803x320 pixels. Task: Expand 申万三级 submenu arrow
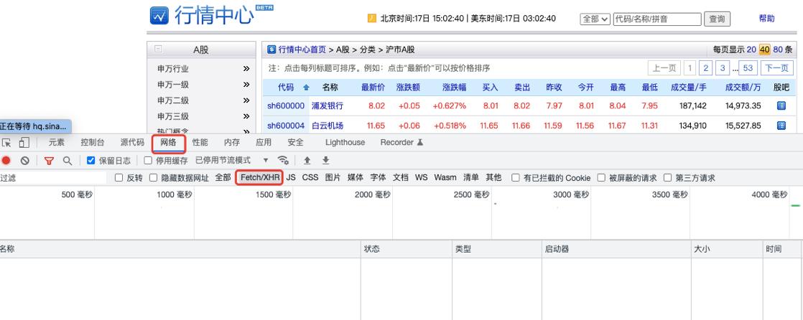pyautogui.click(x=246, y=116)
